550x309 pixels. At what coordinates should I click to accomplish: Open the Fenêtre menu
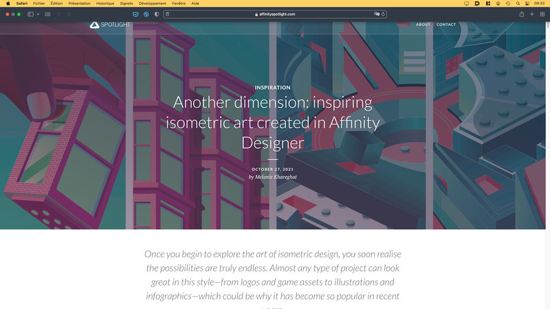(179, 3)
